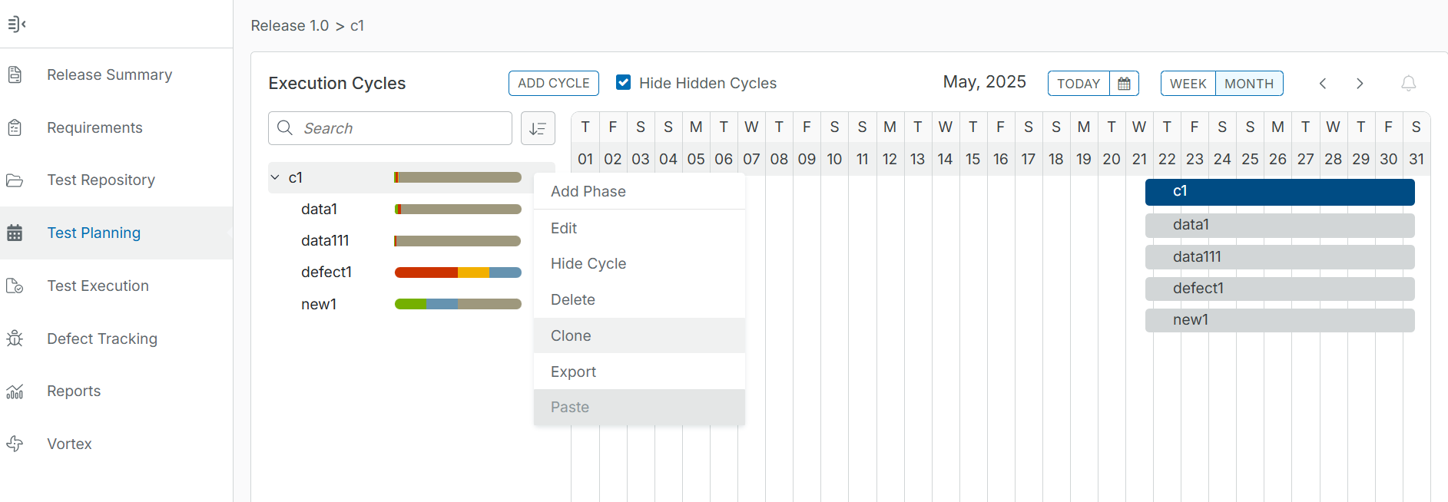Image resolution: width=1448 pixels, height=502 pixels.
Task: Click the TODAY button
Action: (x=1079, y=84)
